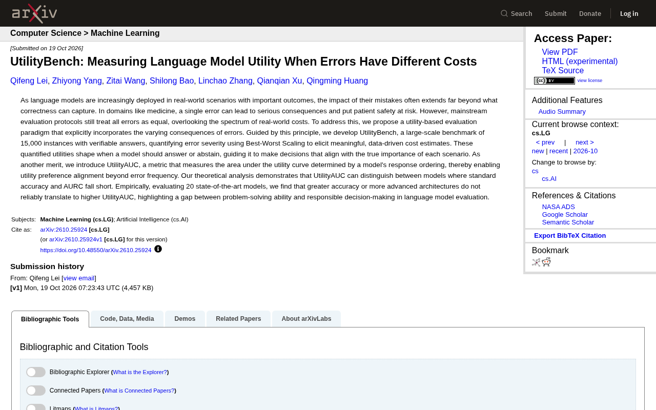Open the recent listings link
Screen dimensions: 656x410
tap(559, 151)
